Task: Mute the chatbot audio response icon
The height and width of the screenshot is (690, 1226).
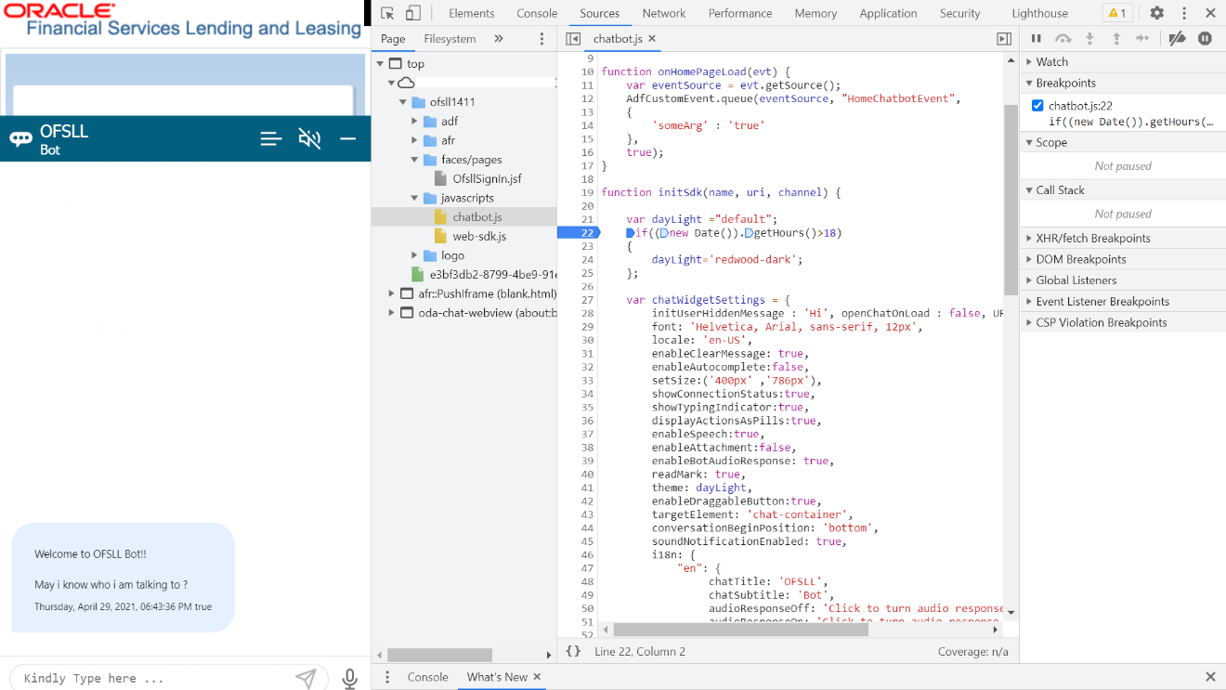Action: (309, 138)
